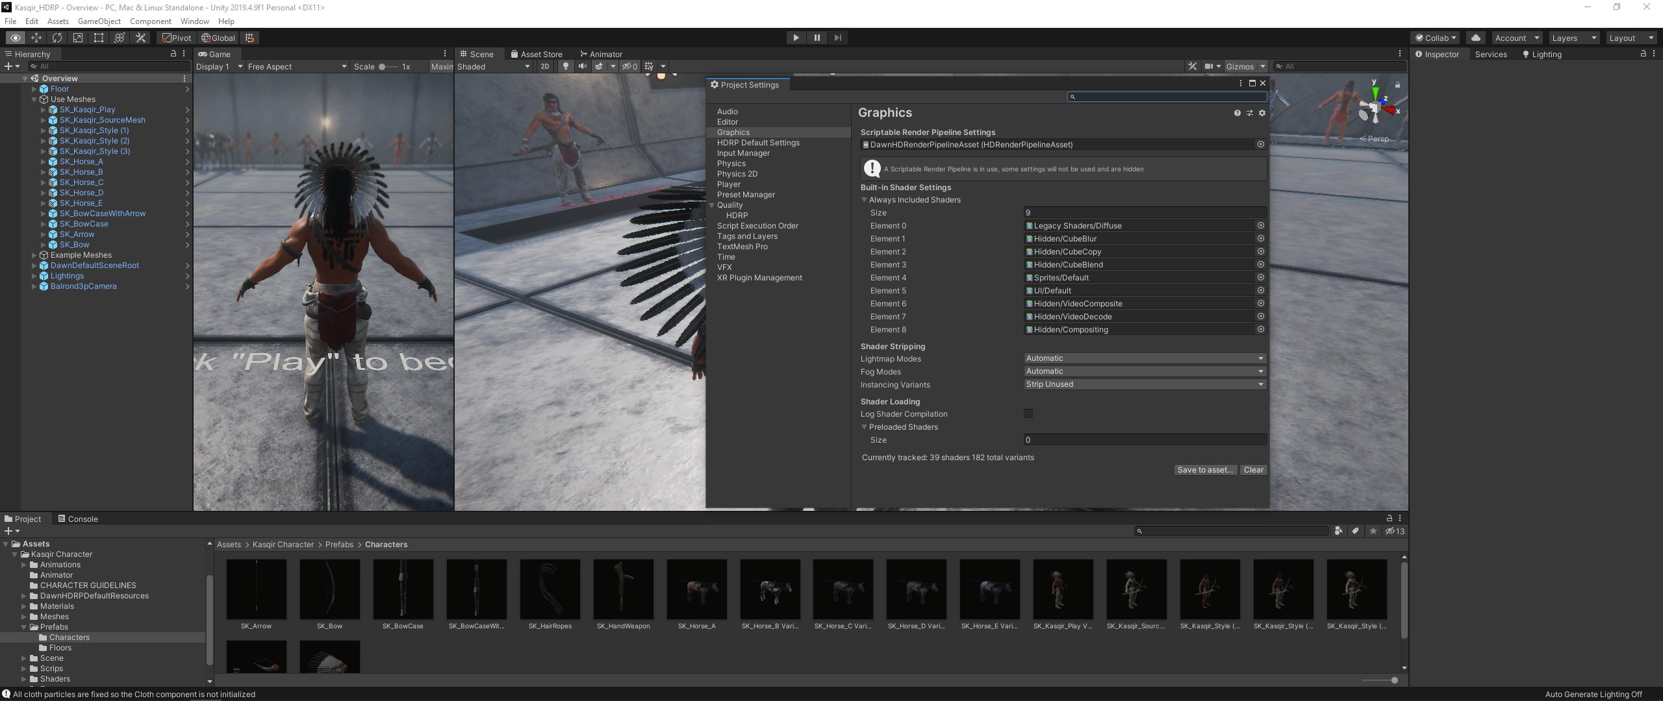Open the Layout dropdown
This screenshot has width=1663, height=701.
point(1631,38)
